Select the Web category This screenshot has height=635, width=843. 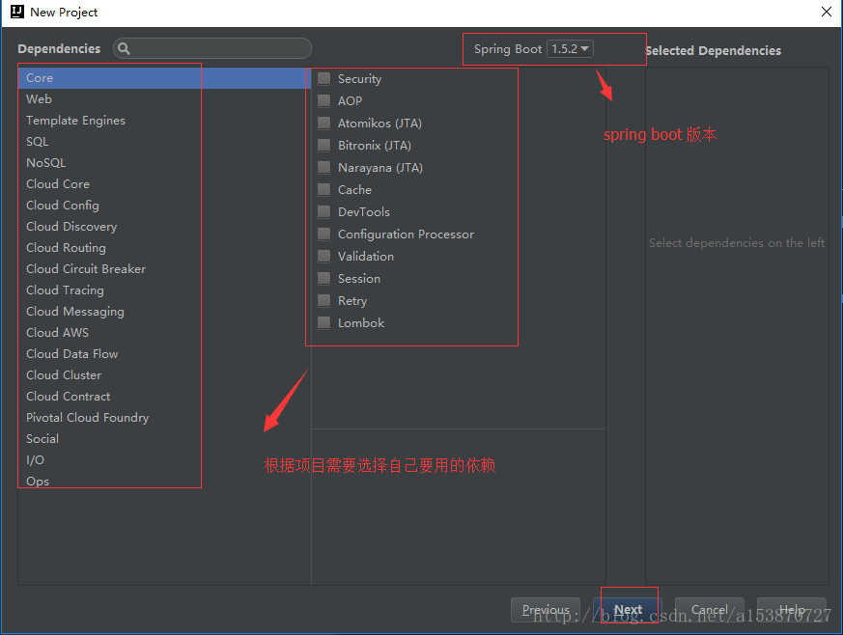click(164, 98)
